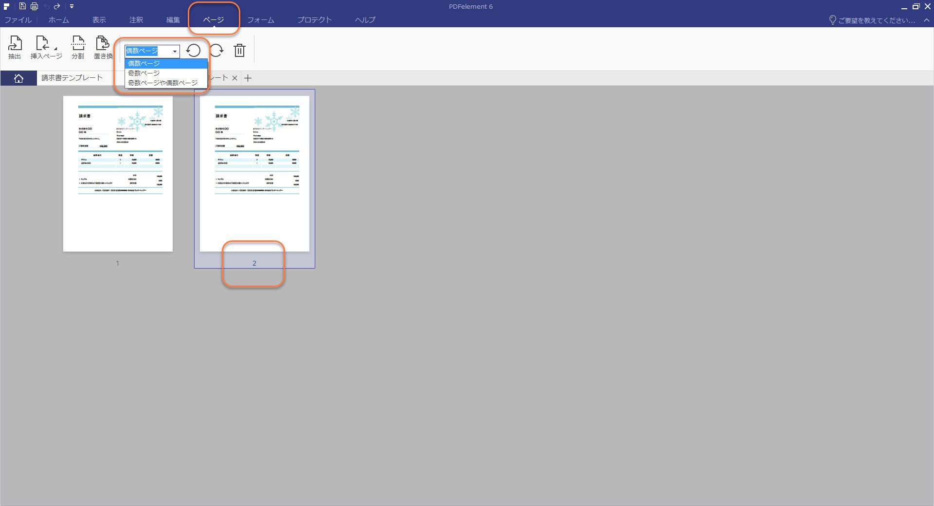Collapse the ribbon with caret icon
The height and width of the screenshot is (506, 934).
927,20
